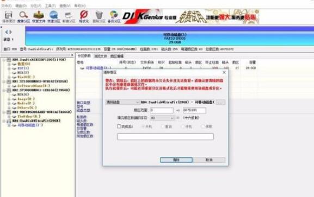
Task: Select the Media(F:) partition
Action: [26, 103]
